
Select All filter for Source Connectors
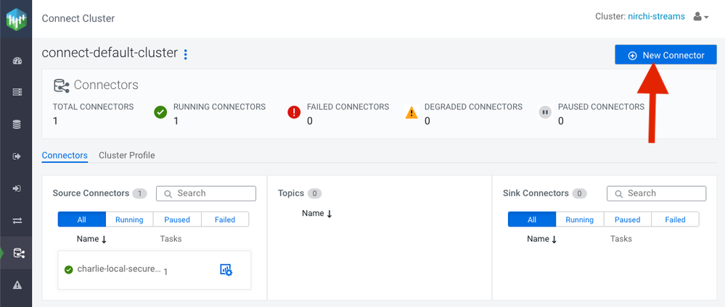click(82, 219)
